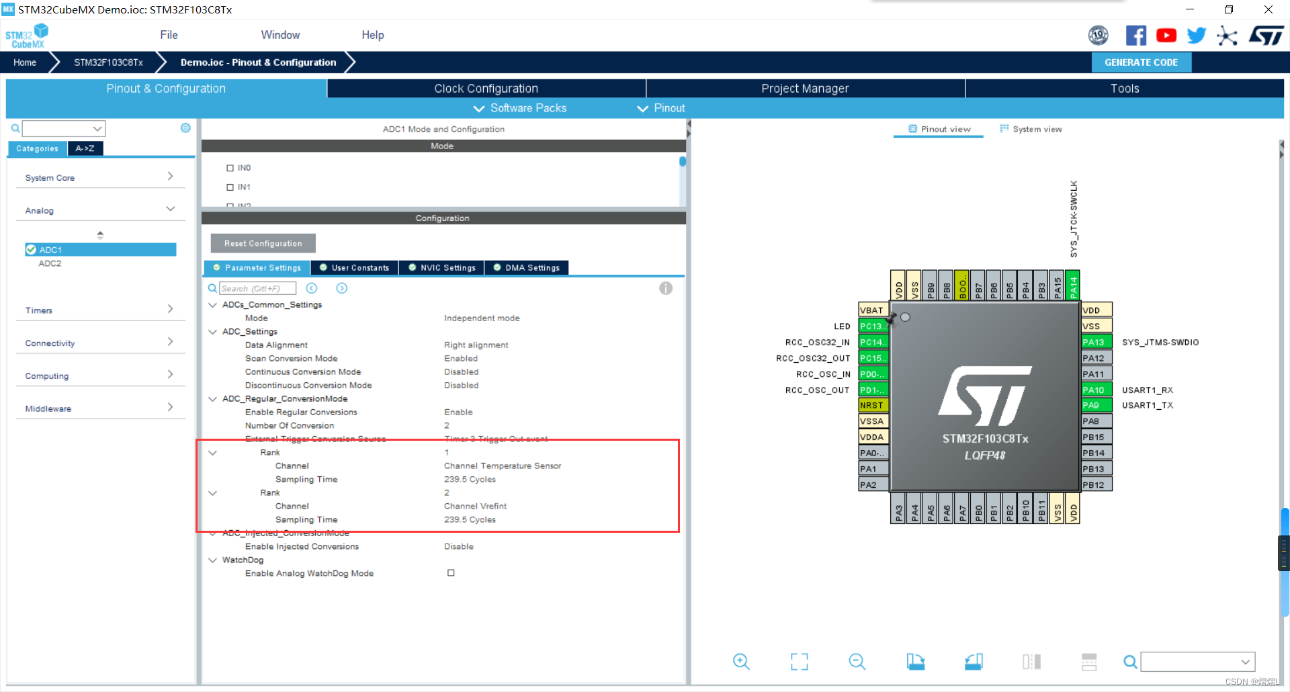Click the parameter search input field
The width and height of the screenshot is (1290, 692).
(258, 288)
